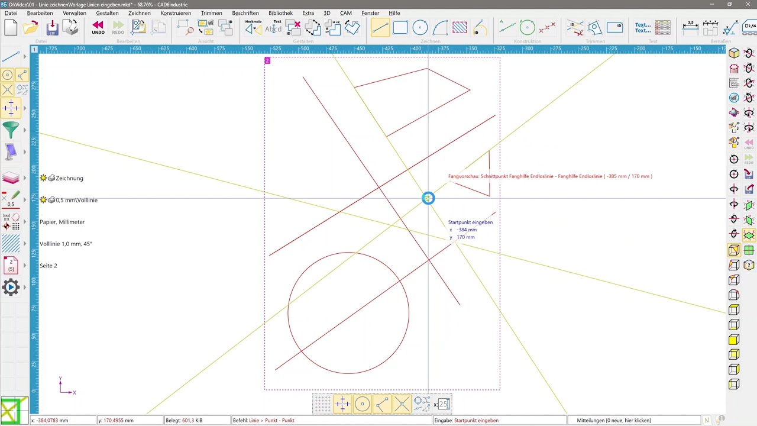Open the 0,5 pen color and width icon
757x426 pixels.
11,199
